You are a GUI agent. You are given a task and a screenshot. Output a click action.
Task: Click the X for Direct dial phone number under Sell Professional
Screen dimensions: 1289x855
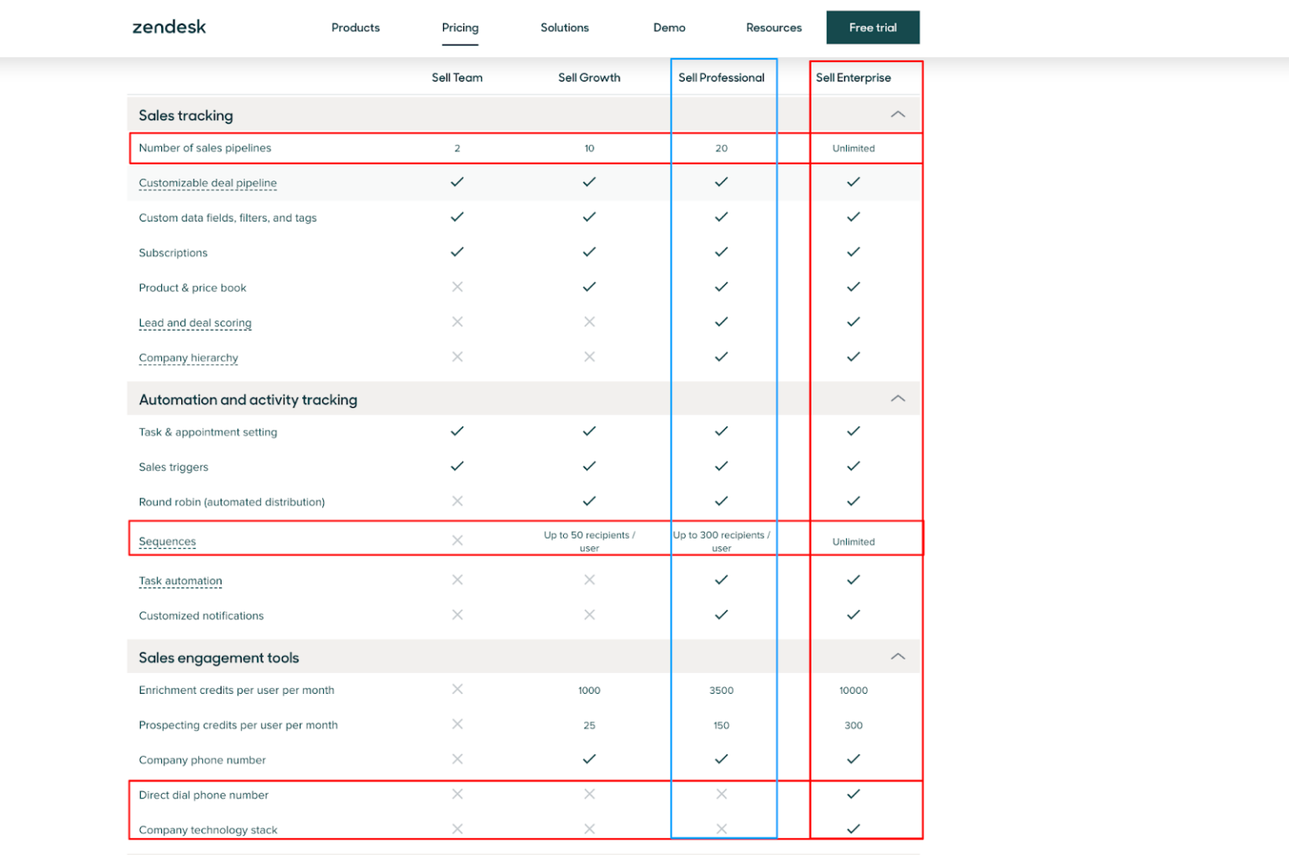(721, 794)
